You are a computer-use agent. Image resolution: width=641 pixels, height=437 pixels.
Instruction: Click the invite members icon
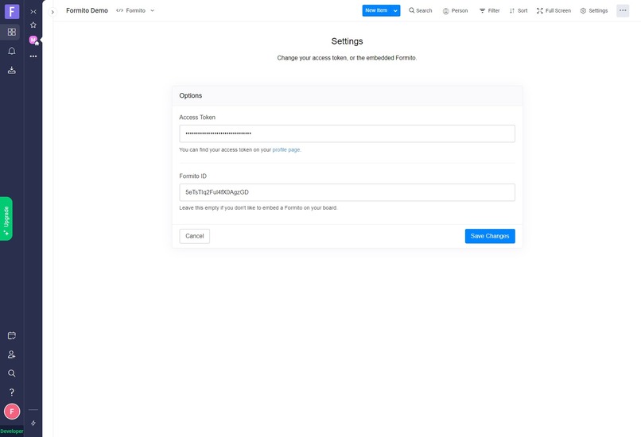coord(12,354)
